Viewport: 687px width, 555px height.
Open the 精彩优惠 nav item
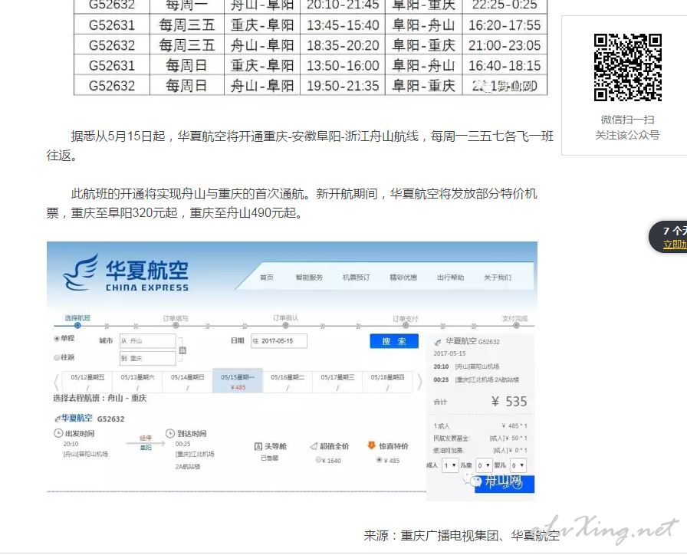click(403, 277)
